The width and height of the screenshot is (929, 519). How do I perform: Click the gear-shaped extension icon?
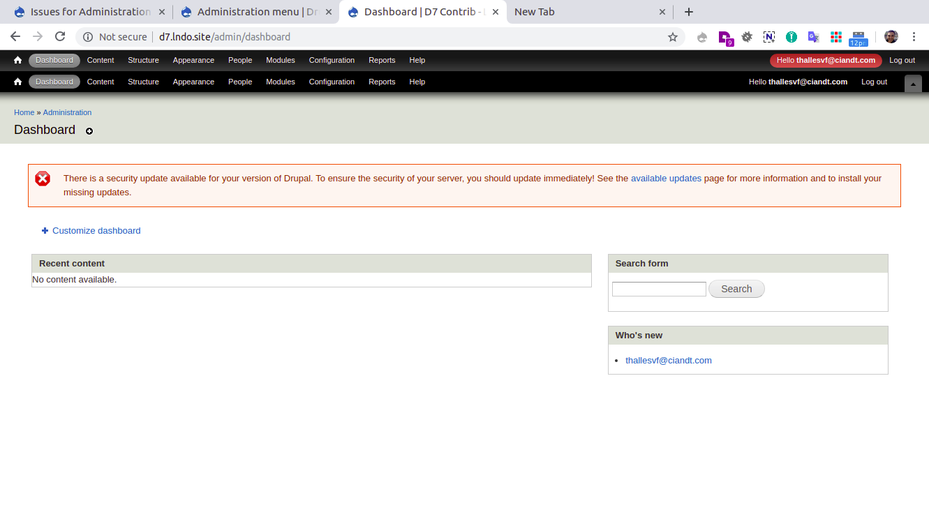coord(747,37)
